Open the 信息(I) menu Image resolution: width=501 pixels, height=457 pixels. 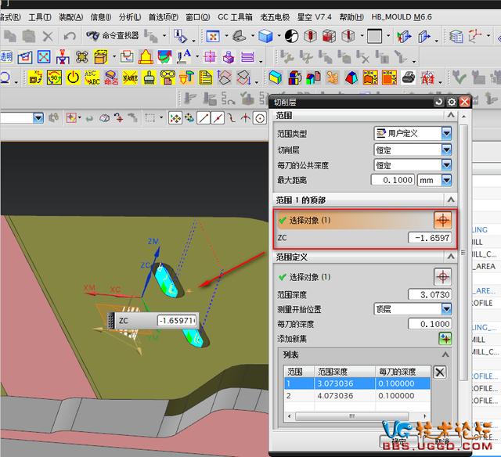click(101, 17)
